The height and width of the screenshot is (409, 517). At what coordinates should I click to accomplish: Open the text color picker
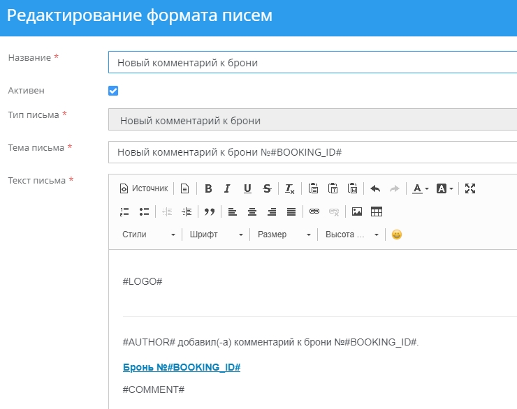pyautogui.click(x=420, y=188)
